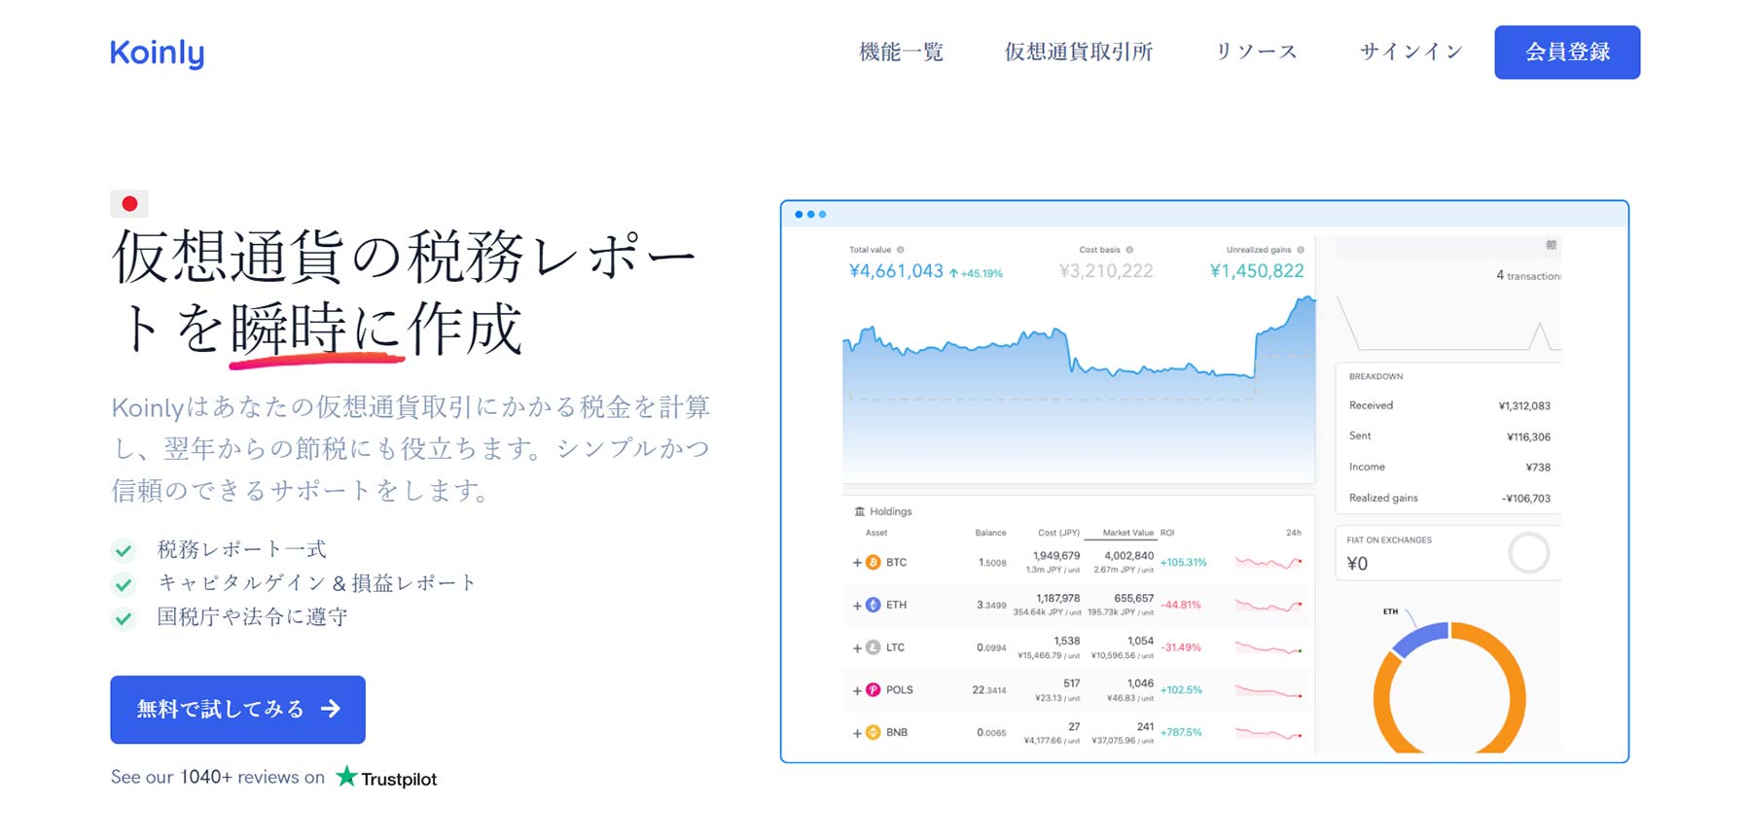The image size is (1751, 837).
Task: Click the ETH 24h sparkline chart
Action: pos(1269,606)
